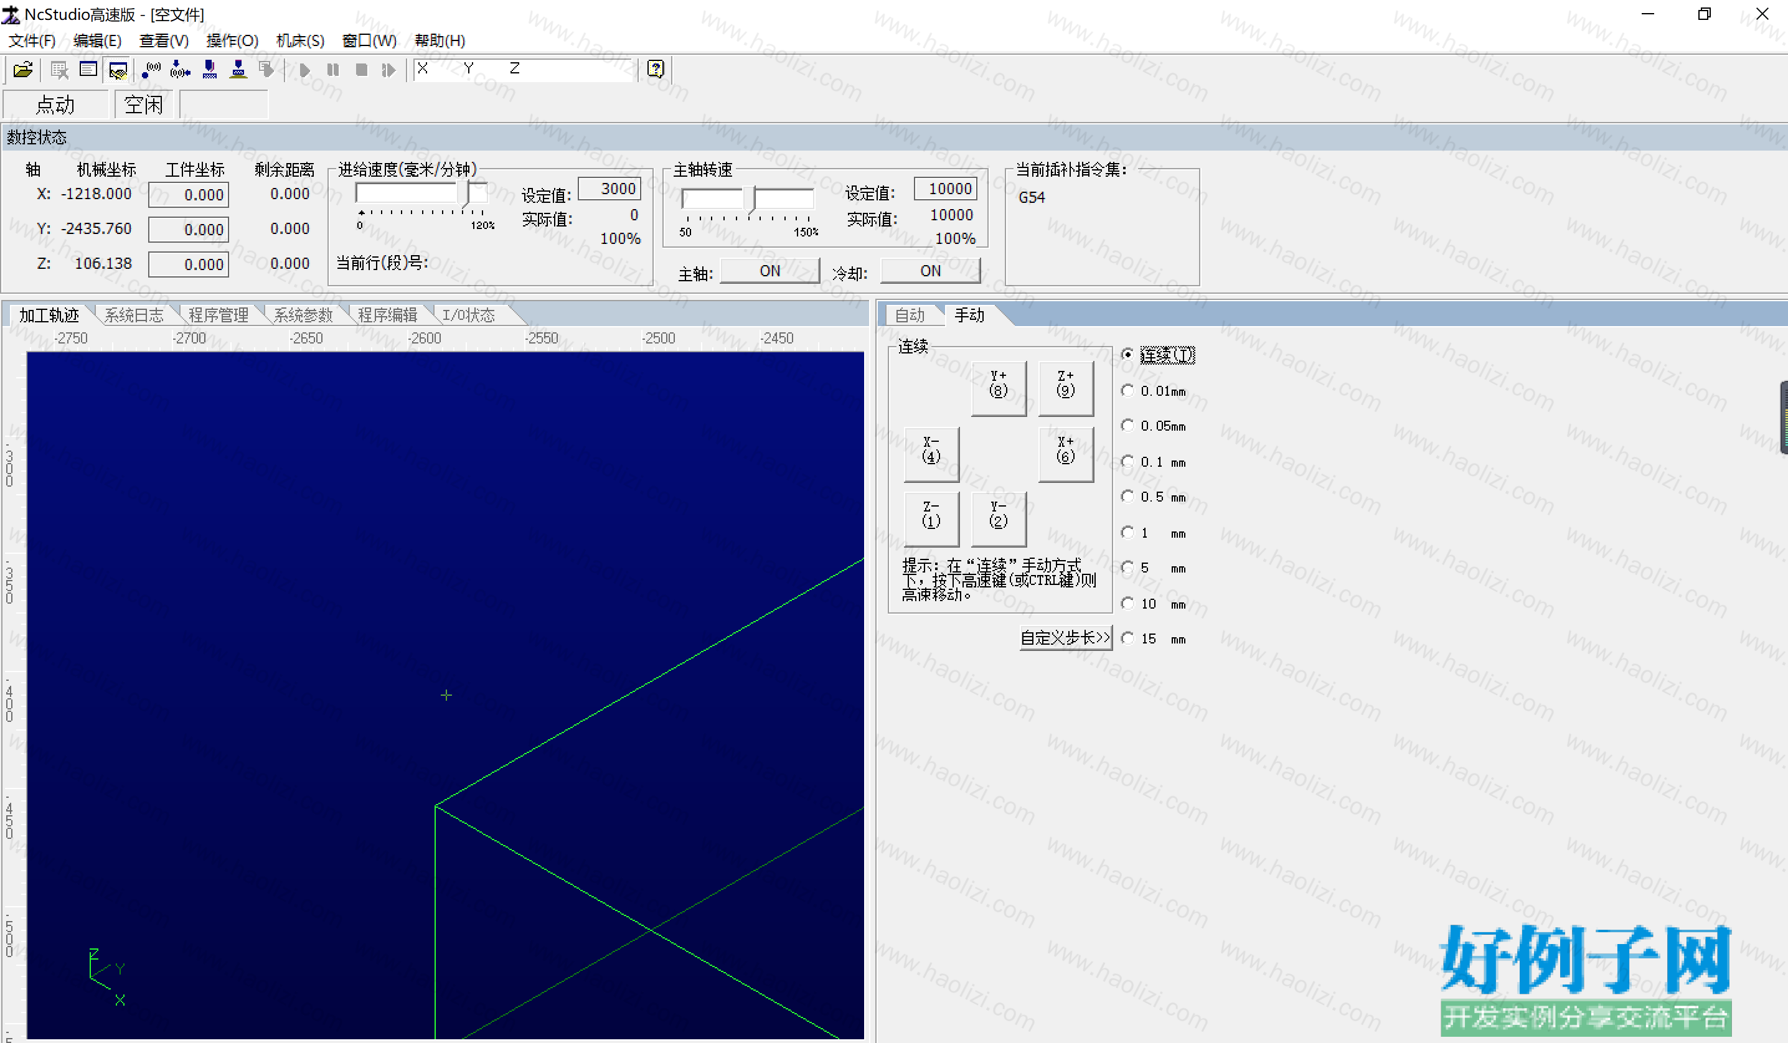Screen dimensions: 1788x1043
Task: Click the X machine coordinate -1218.000
Action: pos(96,194)
